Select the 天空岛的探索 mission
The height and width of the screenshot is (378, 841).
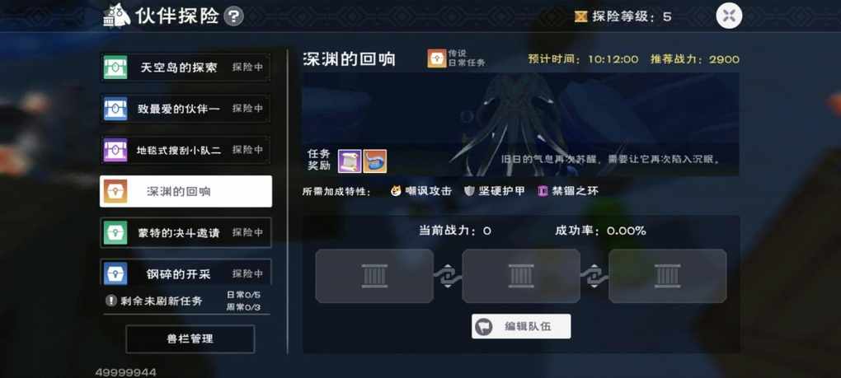[186, 68]
